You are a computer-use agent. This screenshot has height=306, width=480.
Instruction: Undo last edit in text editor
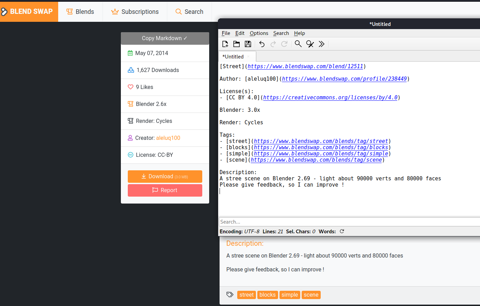(x=262, y=44)
